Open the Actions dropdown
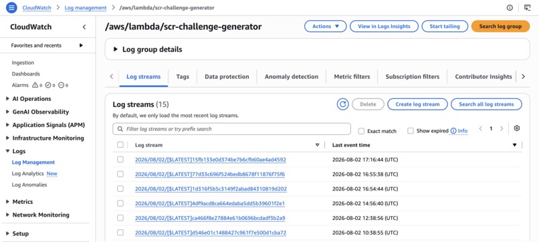The width and height of the screenshot is (539, 242). coord(325,26)
